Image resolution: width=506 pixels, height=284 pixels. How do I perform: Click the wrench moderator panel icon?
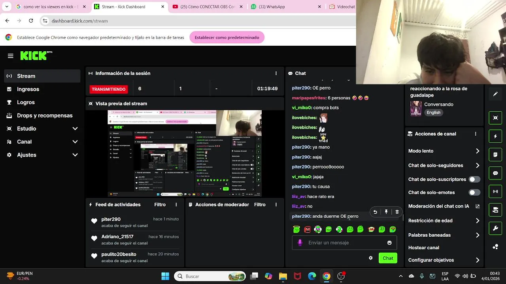tap(495, 228)
